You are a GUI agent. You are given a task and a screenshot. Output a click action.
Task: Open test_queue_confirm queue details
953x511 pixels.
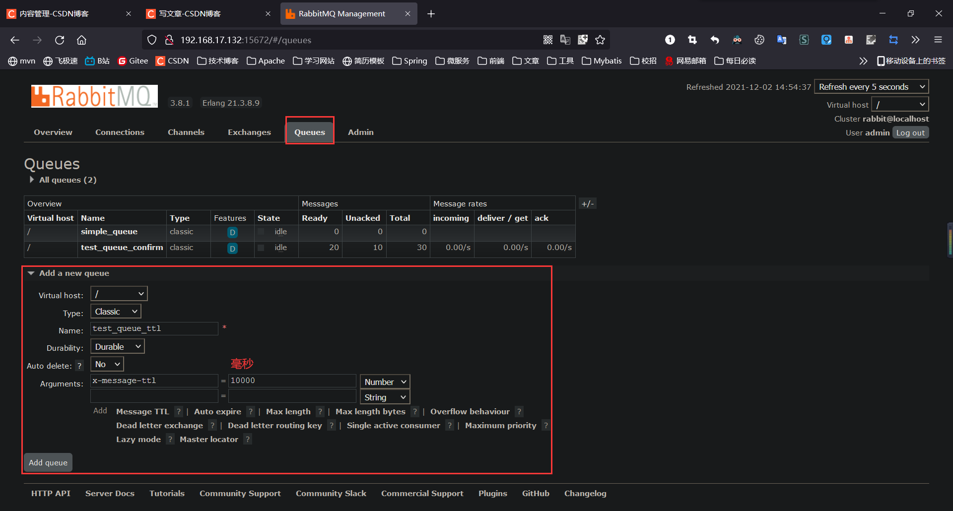pyautogui.click(x=122, y=248)
